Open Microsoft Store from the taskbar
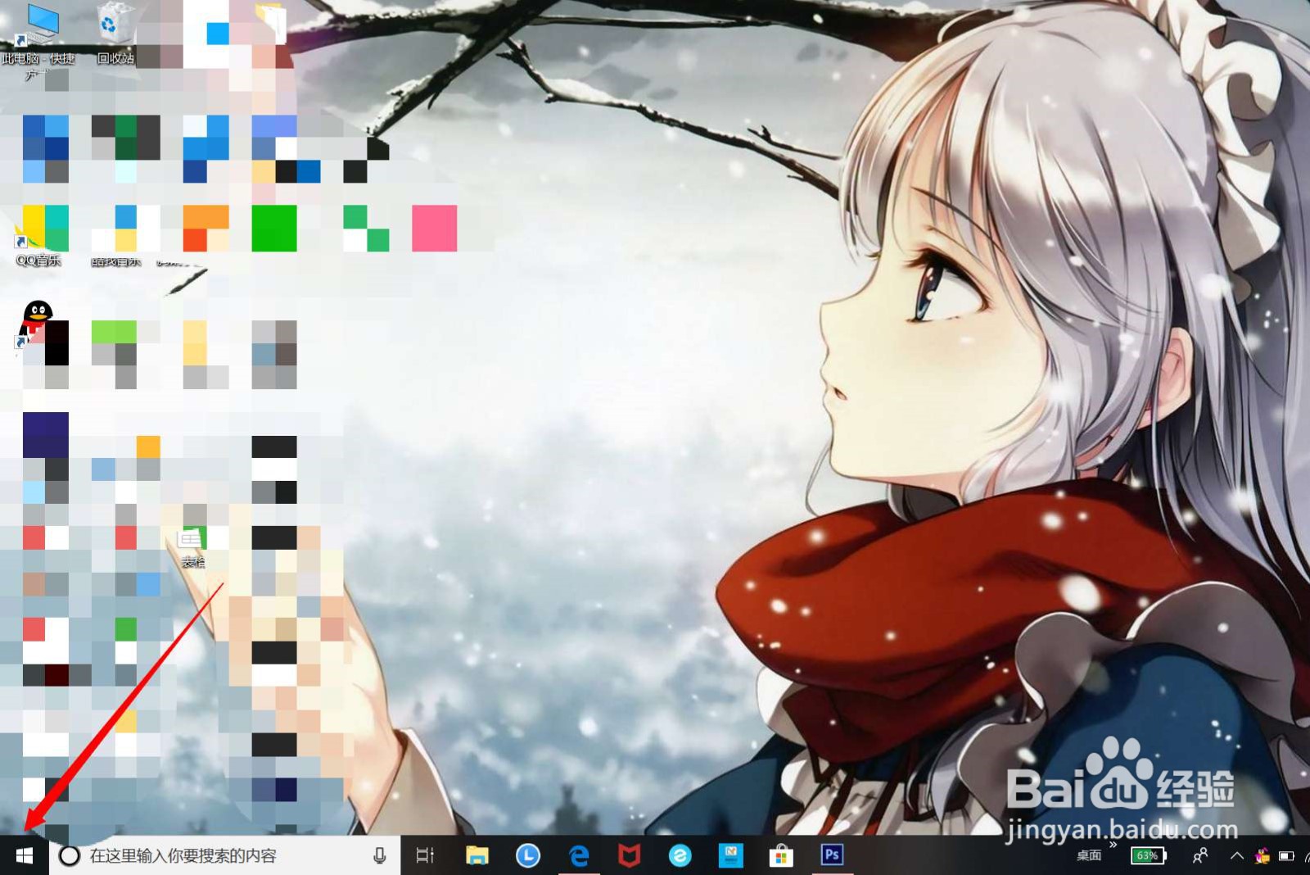Screen dimensions: 1310x875 click(781, 856)
